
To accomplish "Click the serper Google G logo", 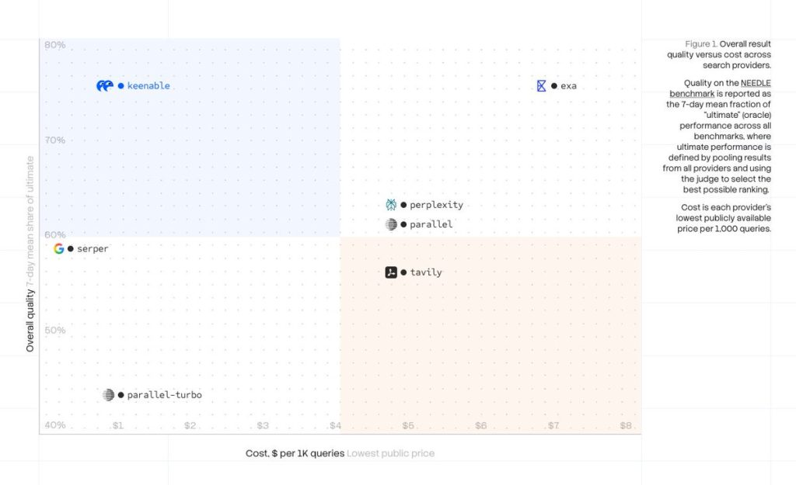I will click(x=59, y=248).
